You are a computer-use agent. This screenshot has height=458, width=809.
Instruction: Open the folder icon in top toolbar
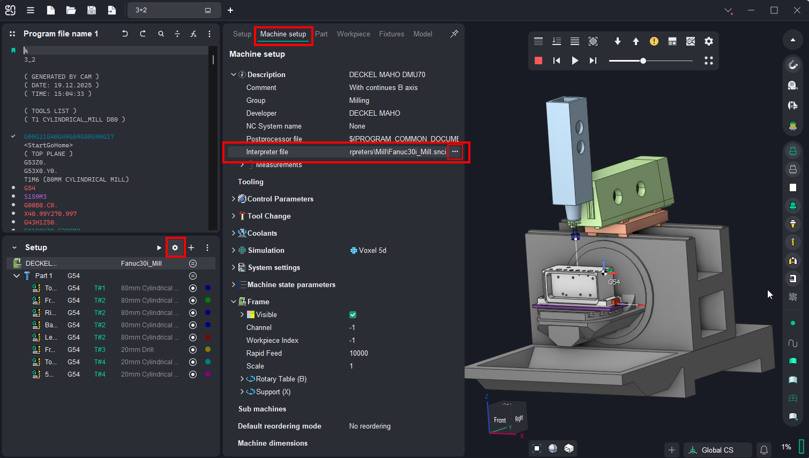click(71, 10)
